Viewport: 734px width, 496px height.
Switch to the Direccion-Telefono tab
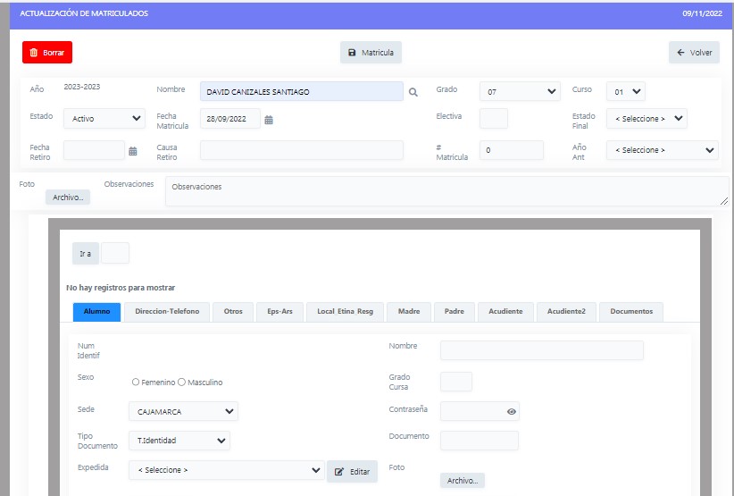coord(167,312)
